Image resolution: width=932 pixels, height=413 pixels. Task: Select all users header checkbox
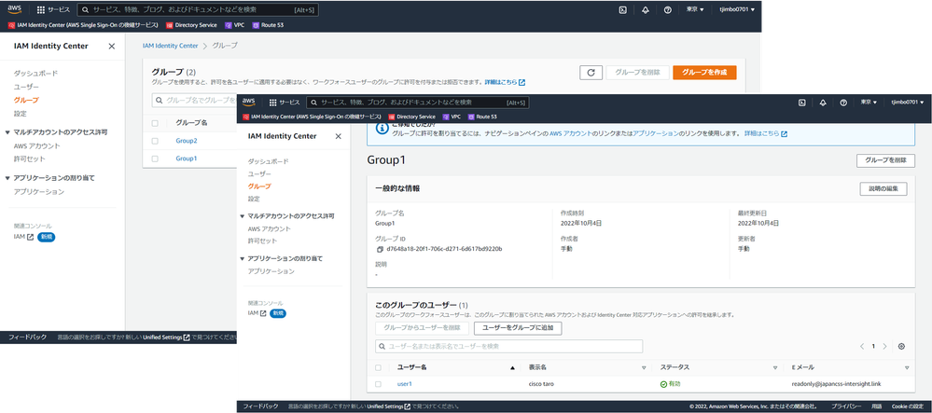pyautogui.click(x=379, y=367)
